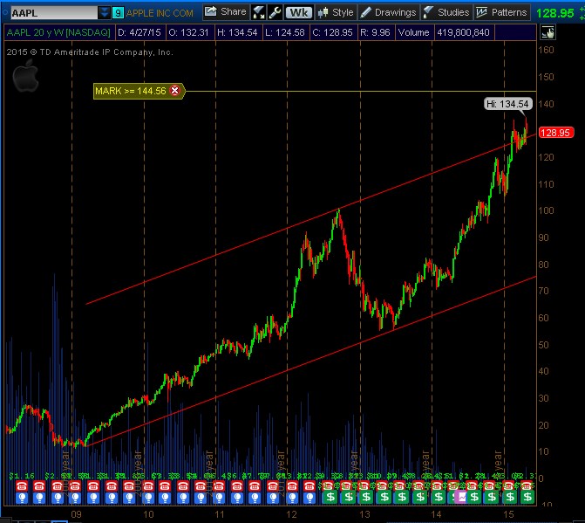Click the green 128.95 last price
This screenshot has width=585, height=523.
click(554, 13)
